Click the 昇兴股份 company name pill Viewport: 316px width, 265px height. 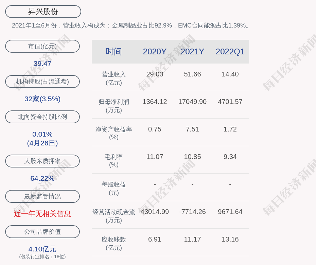tap(43, 12)
